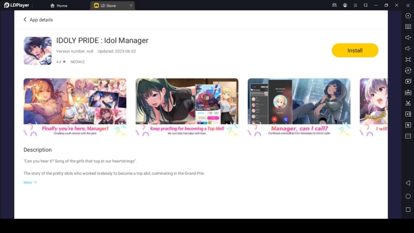Click the Install button

tap(355, 51)
